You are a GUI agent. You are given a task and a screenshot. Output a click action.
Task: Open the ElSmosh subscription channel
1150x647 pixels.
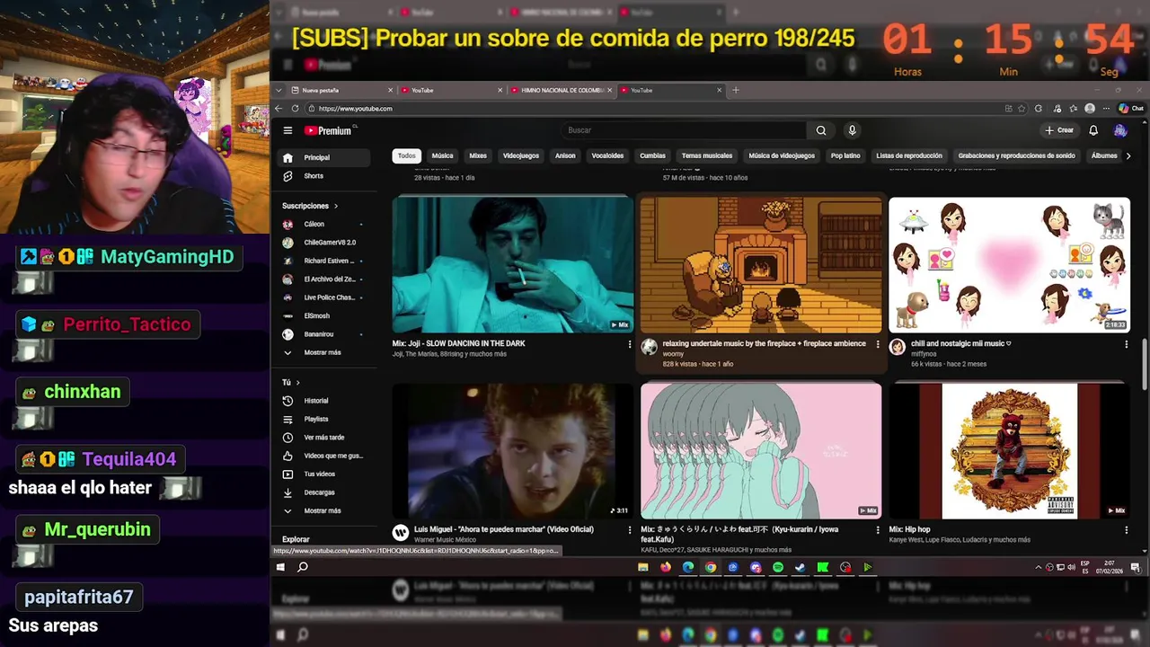[x=325, y=315]
